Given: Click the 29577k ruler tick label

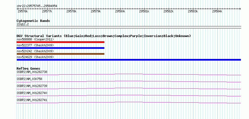Looking at the screenshot, I should pos(47,11).
